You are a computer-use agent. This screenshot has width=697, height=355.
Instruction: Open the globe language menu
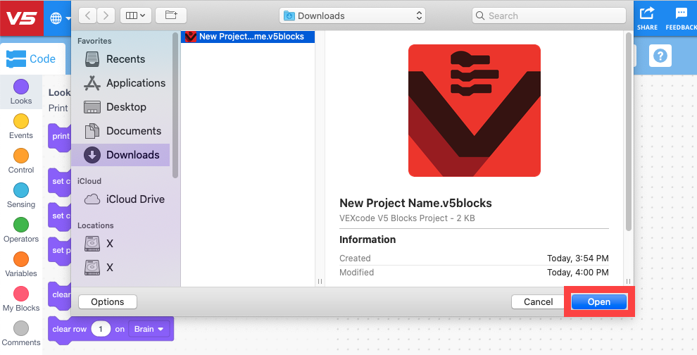tap(60, 18)
